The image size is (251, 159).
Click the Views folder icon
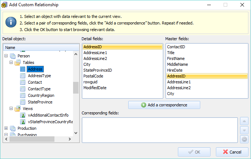pos(18,109)
